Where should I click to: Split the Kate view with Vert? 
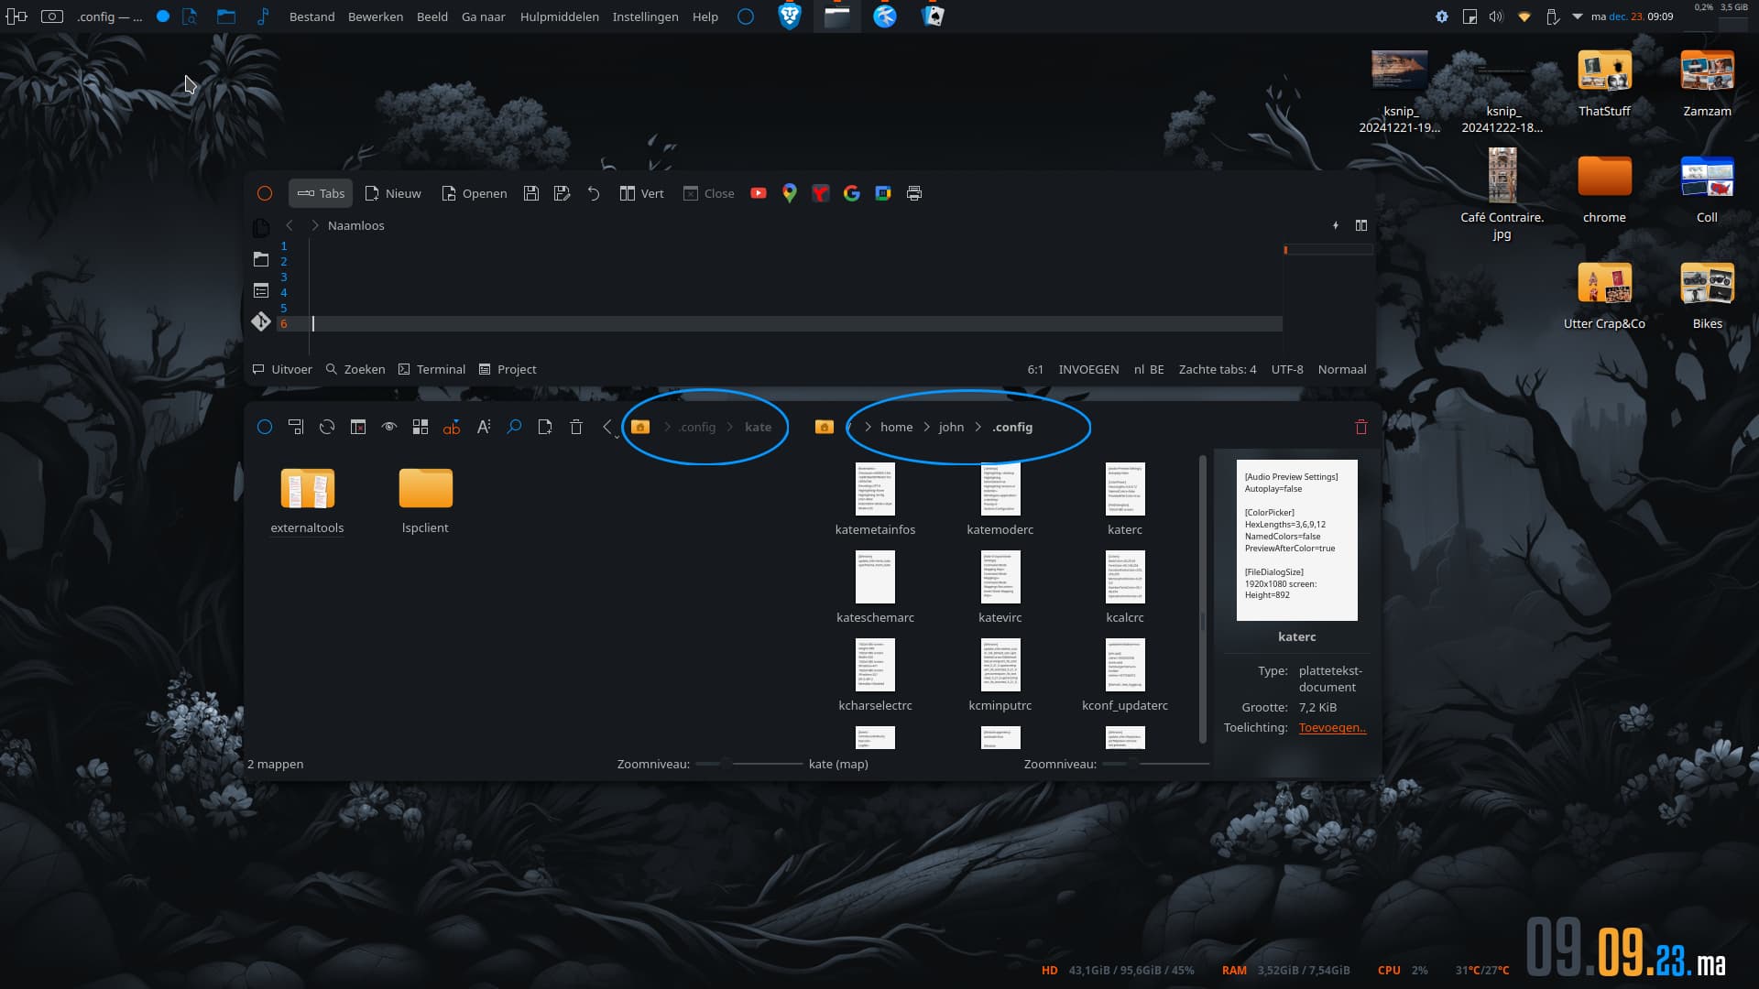641,193
